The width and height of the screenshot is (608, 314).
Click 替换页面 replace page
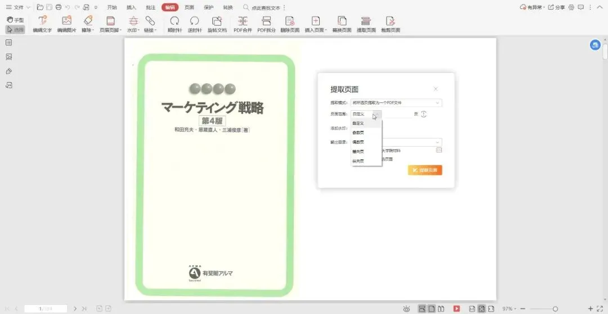point(342,24)
